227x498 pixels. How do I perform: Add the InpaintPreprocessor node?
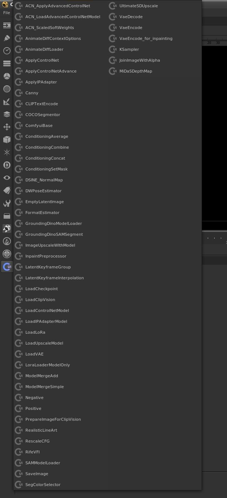(x=46, y=256)
